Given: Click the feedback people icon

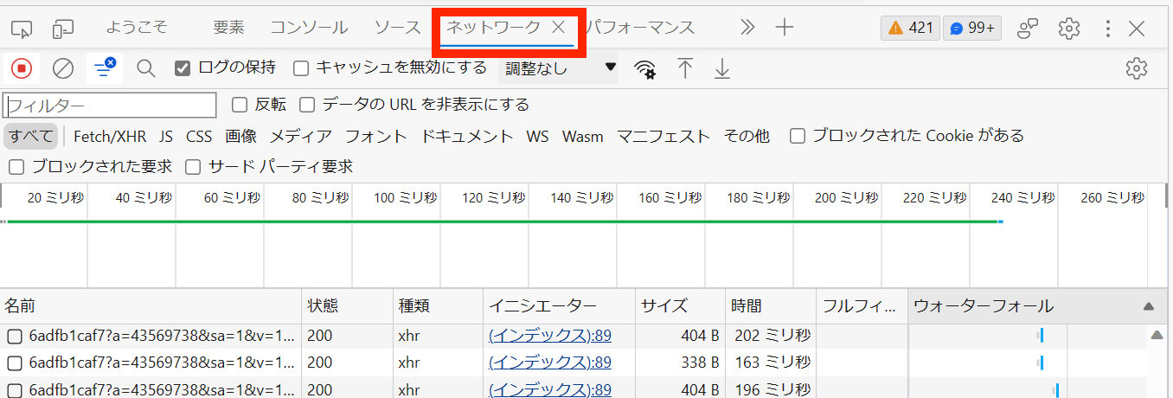Looking at the screenshot, I should [x=1028, y=29].
